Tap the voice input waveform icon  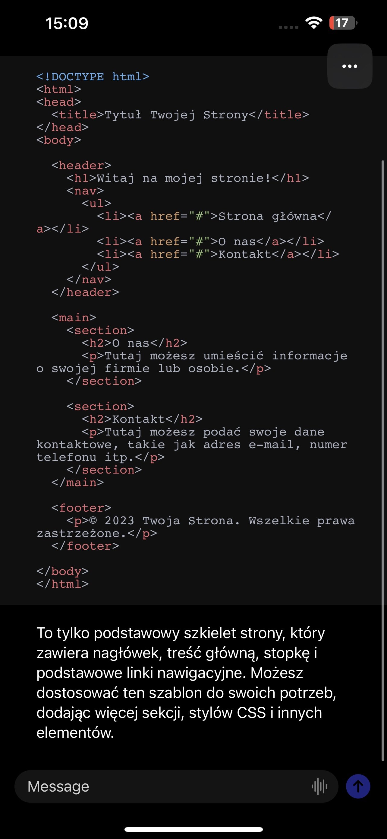[x=319, y=786]
